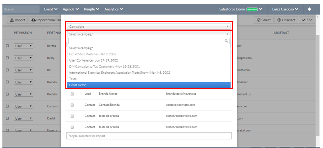Click the Select button
323x148 pixels.
click(x=263, y=20)
